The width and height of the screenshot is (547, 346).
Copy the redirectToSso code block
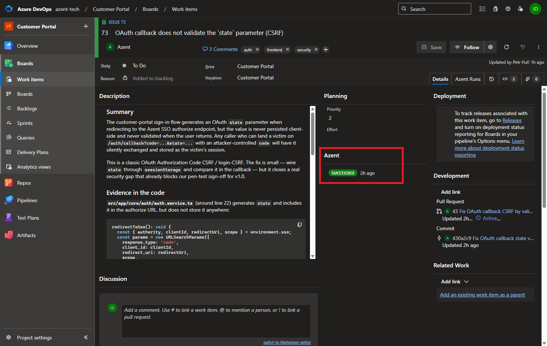tap(299, 225)
